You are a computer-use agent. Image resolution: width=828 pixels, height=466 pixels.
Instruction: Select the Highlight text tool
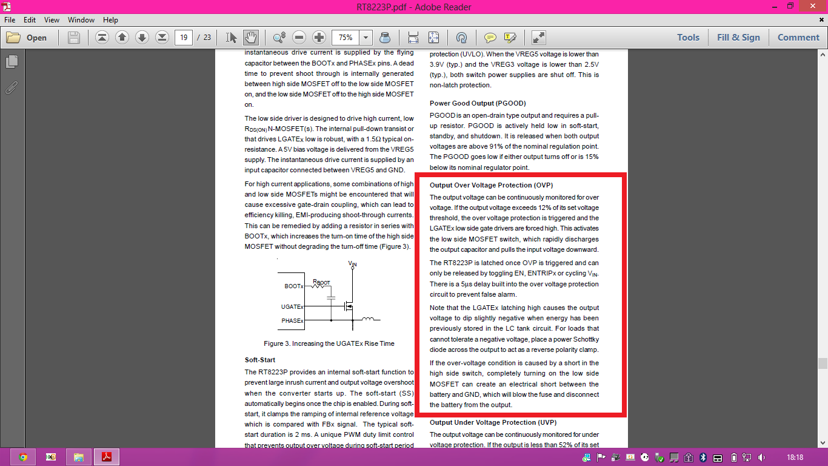(510, 38)
